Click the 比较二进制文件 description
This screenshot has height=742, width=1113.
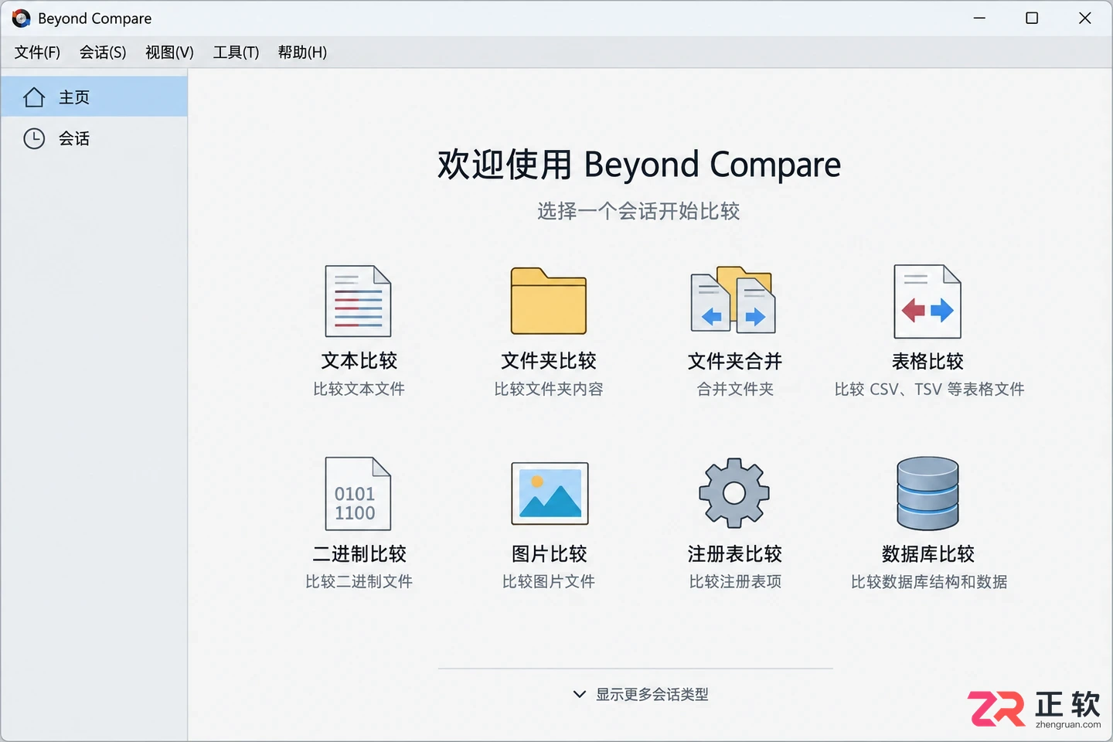(x=359, y=581)
